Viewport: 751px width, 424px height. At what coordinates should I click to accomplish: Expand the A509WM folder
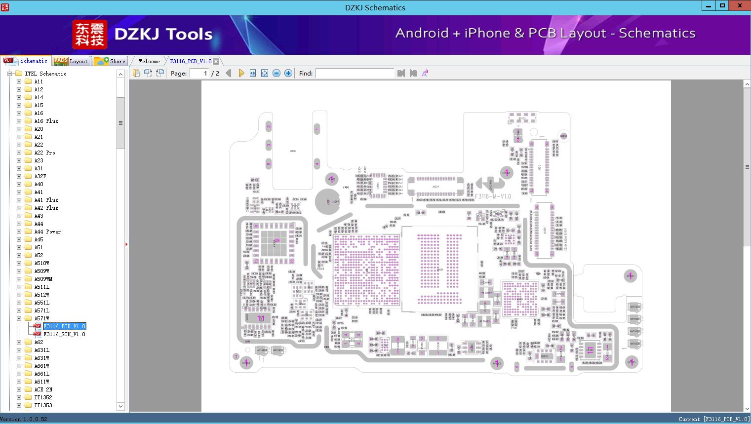[19, 279]
